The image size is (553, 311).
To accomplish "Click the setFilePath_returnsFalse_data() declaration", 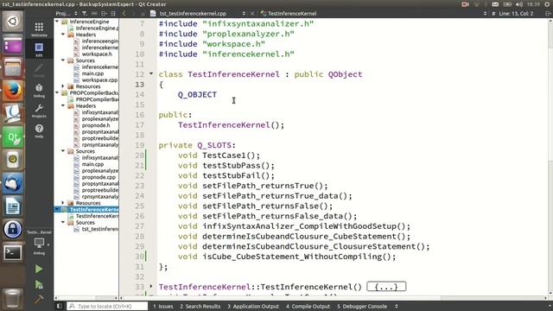I will 267,216.
